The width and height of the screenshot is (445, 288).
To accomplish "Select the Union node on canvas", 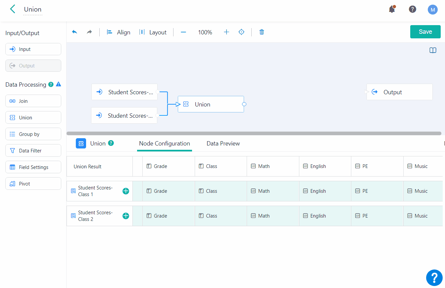I will [211, 104].
